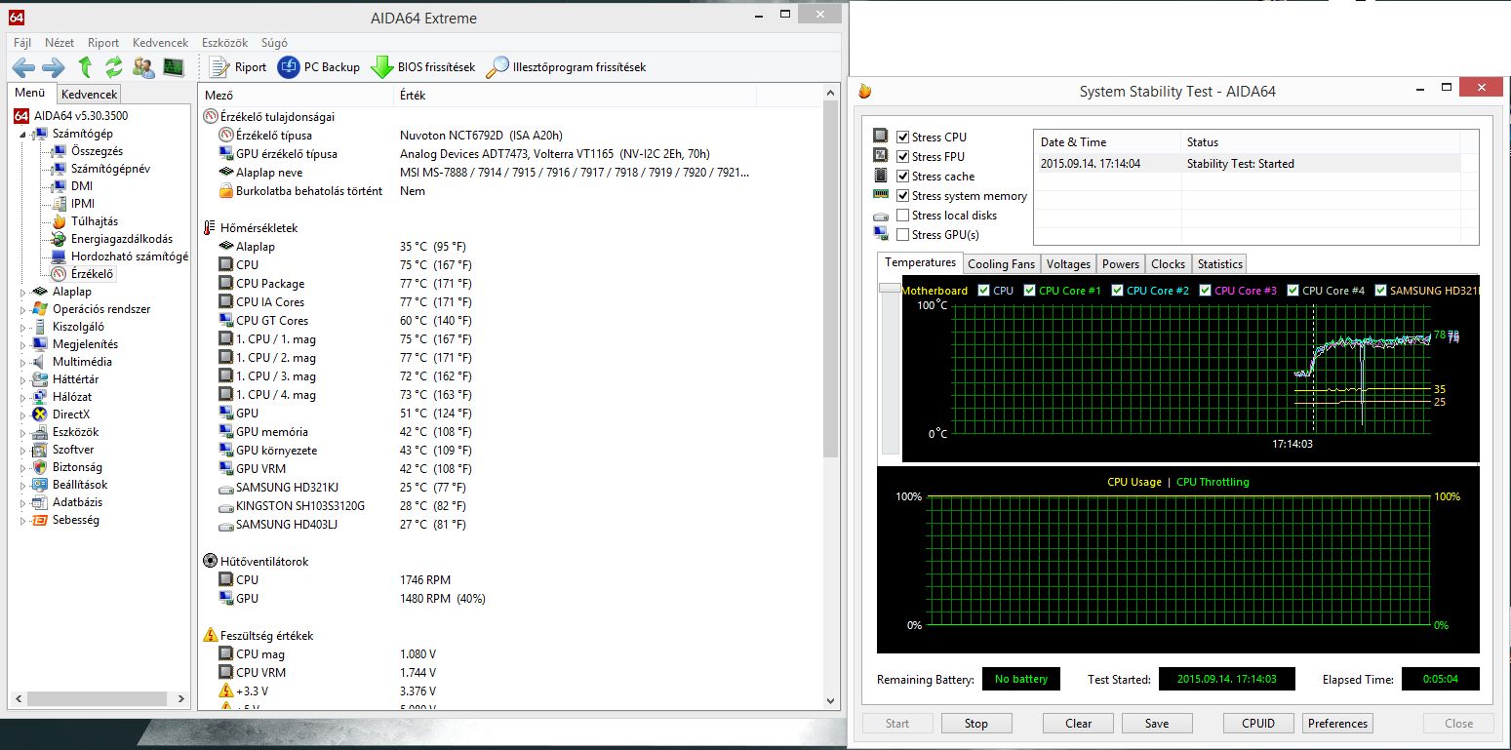Enable Stress local disks checkbox
Viewport: 1511px width, 750px height.
[902, 216]
